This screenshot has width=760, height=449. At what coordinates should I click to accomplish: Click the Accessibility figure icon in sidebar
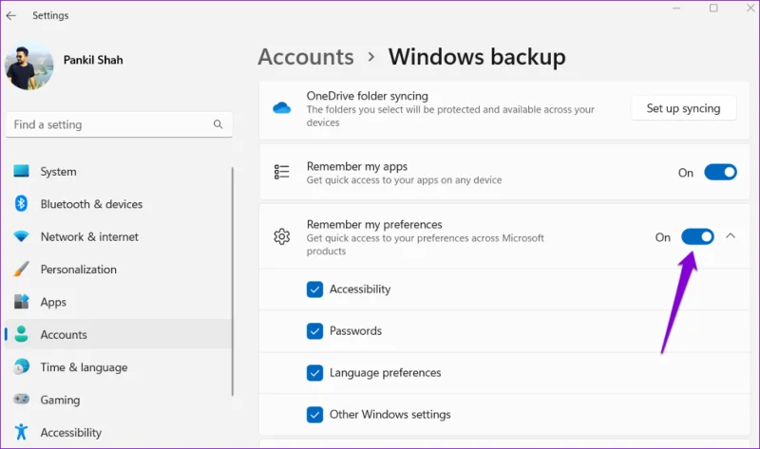pyautogui.click(x=21, y=432)
